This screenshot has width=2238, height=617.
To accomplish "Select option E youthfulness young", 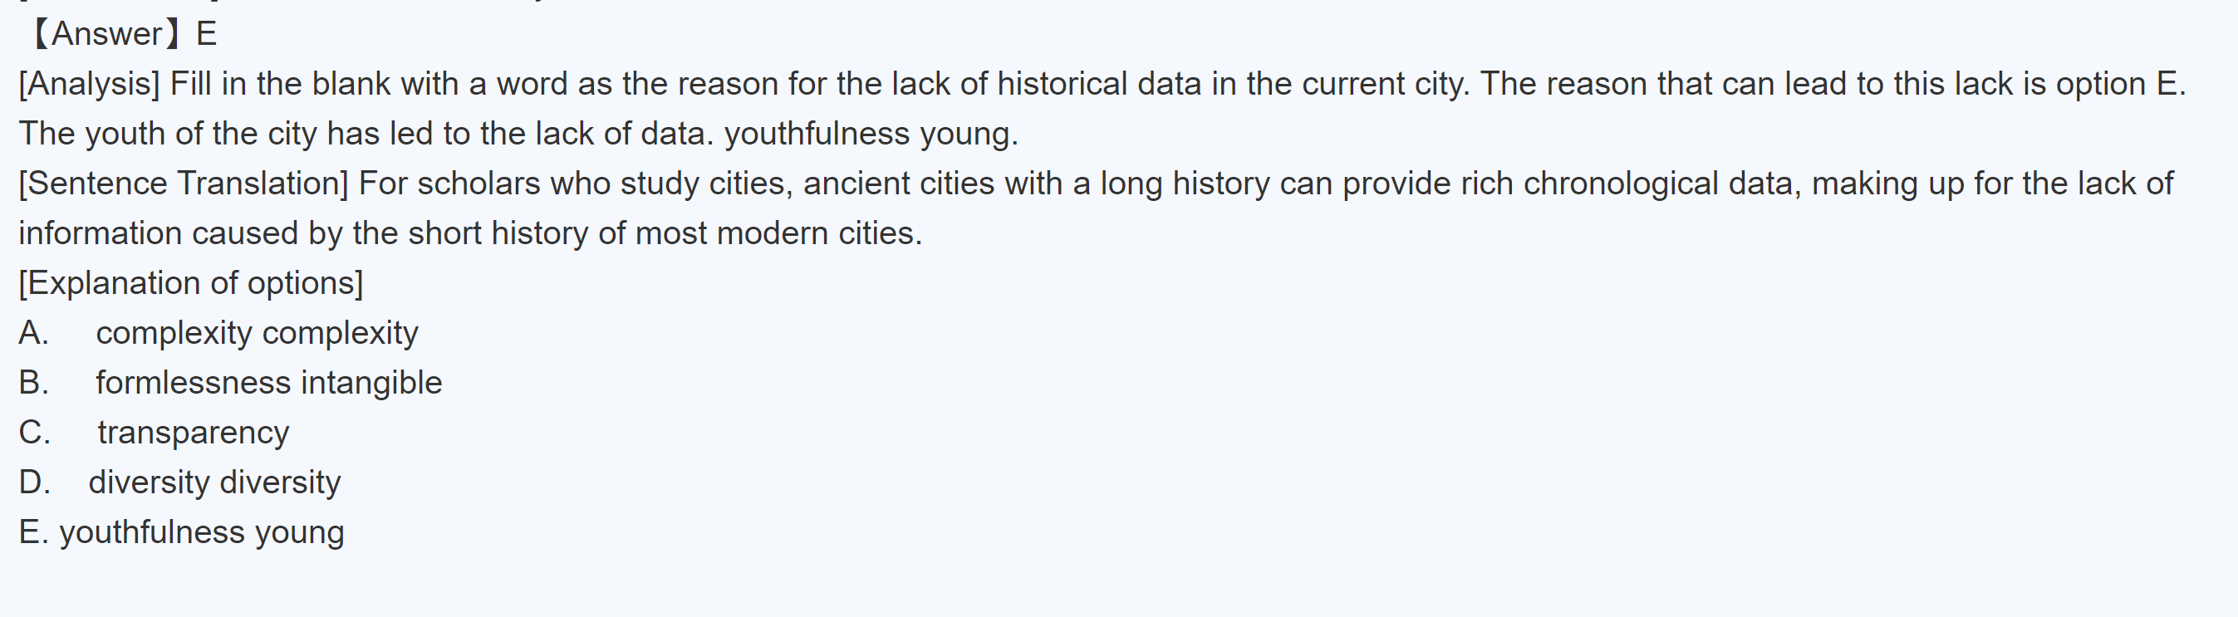I will [x=202, y=532].
